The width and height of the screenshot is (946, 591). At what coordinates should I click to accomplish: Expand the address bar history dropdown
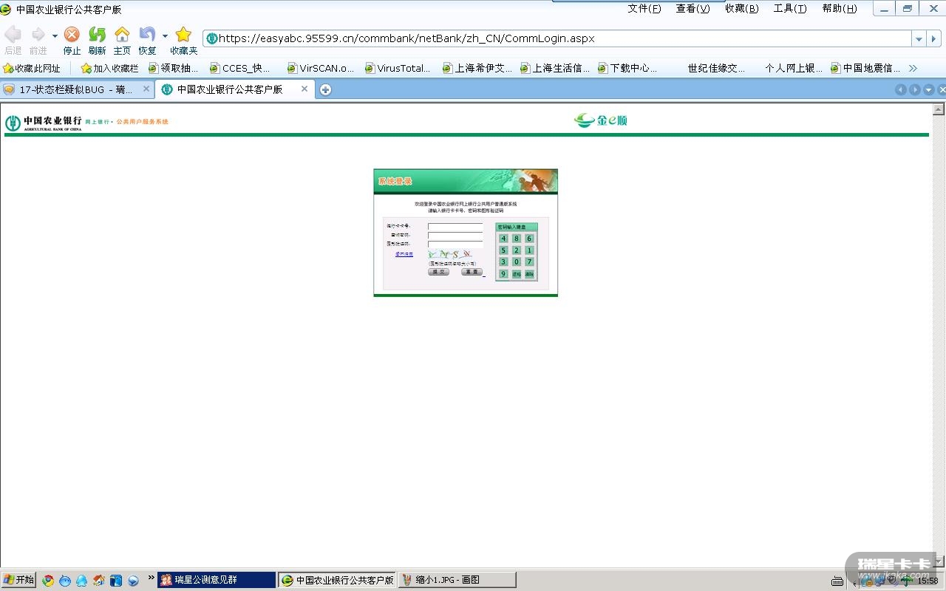pyautogui.click(x=919, y=38)
